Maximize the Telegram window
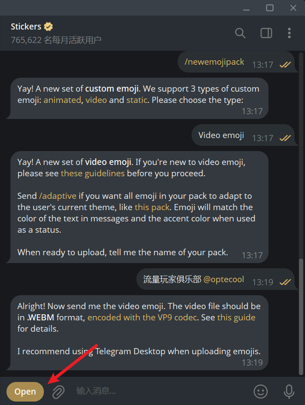Screen dimensions: 305x405 tap(270, 8)
